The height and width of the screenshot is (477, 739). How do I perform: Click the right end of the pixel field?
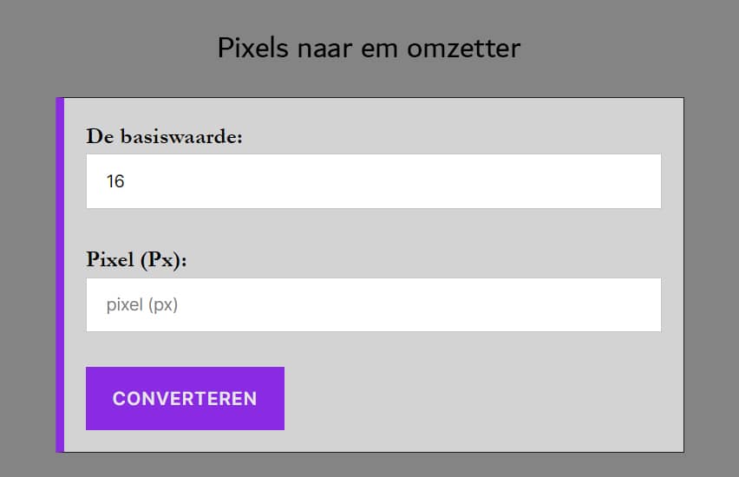[642, 304]
